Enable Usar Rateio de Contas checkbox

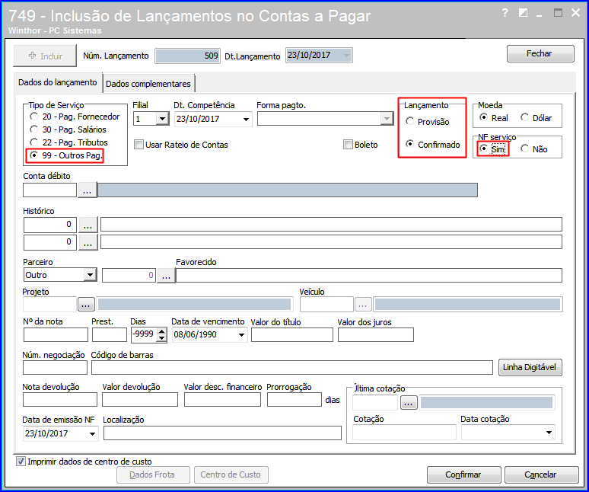click(139, 145)
